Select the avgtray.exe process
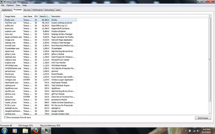 coord(40,63)
